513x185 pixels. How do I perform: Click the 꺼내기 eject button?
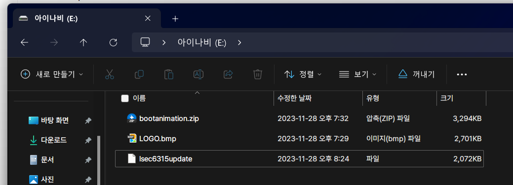click(417, 74)
